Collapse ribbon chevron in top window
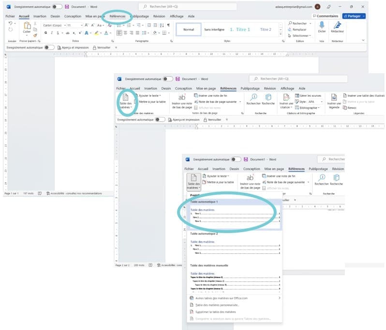386x330 pixels. coord(363,40)
